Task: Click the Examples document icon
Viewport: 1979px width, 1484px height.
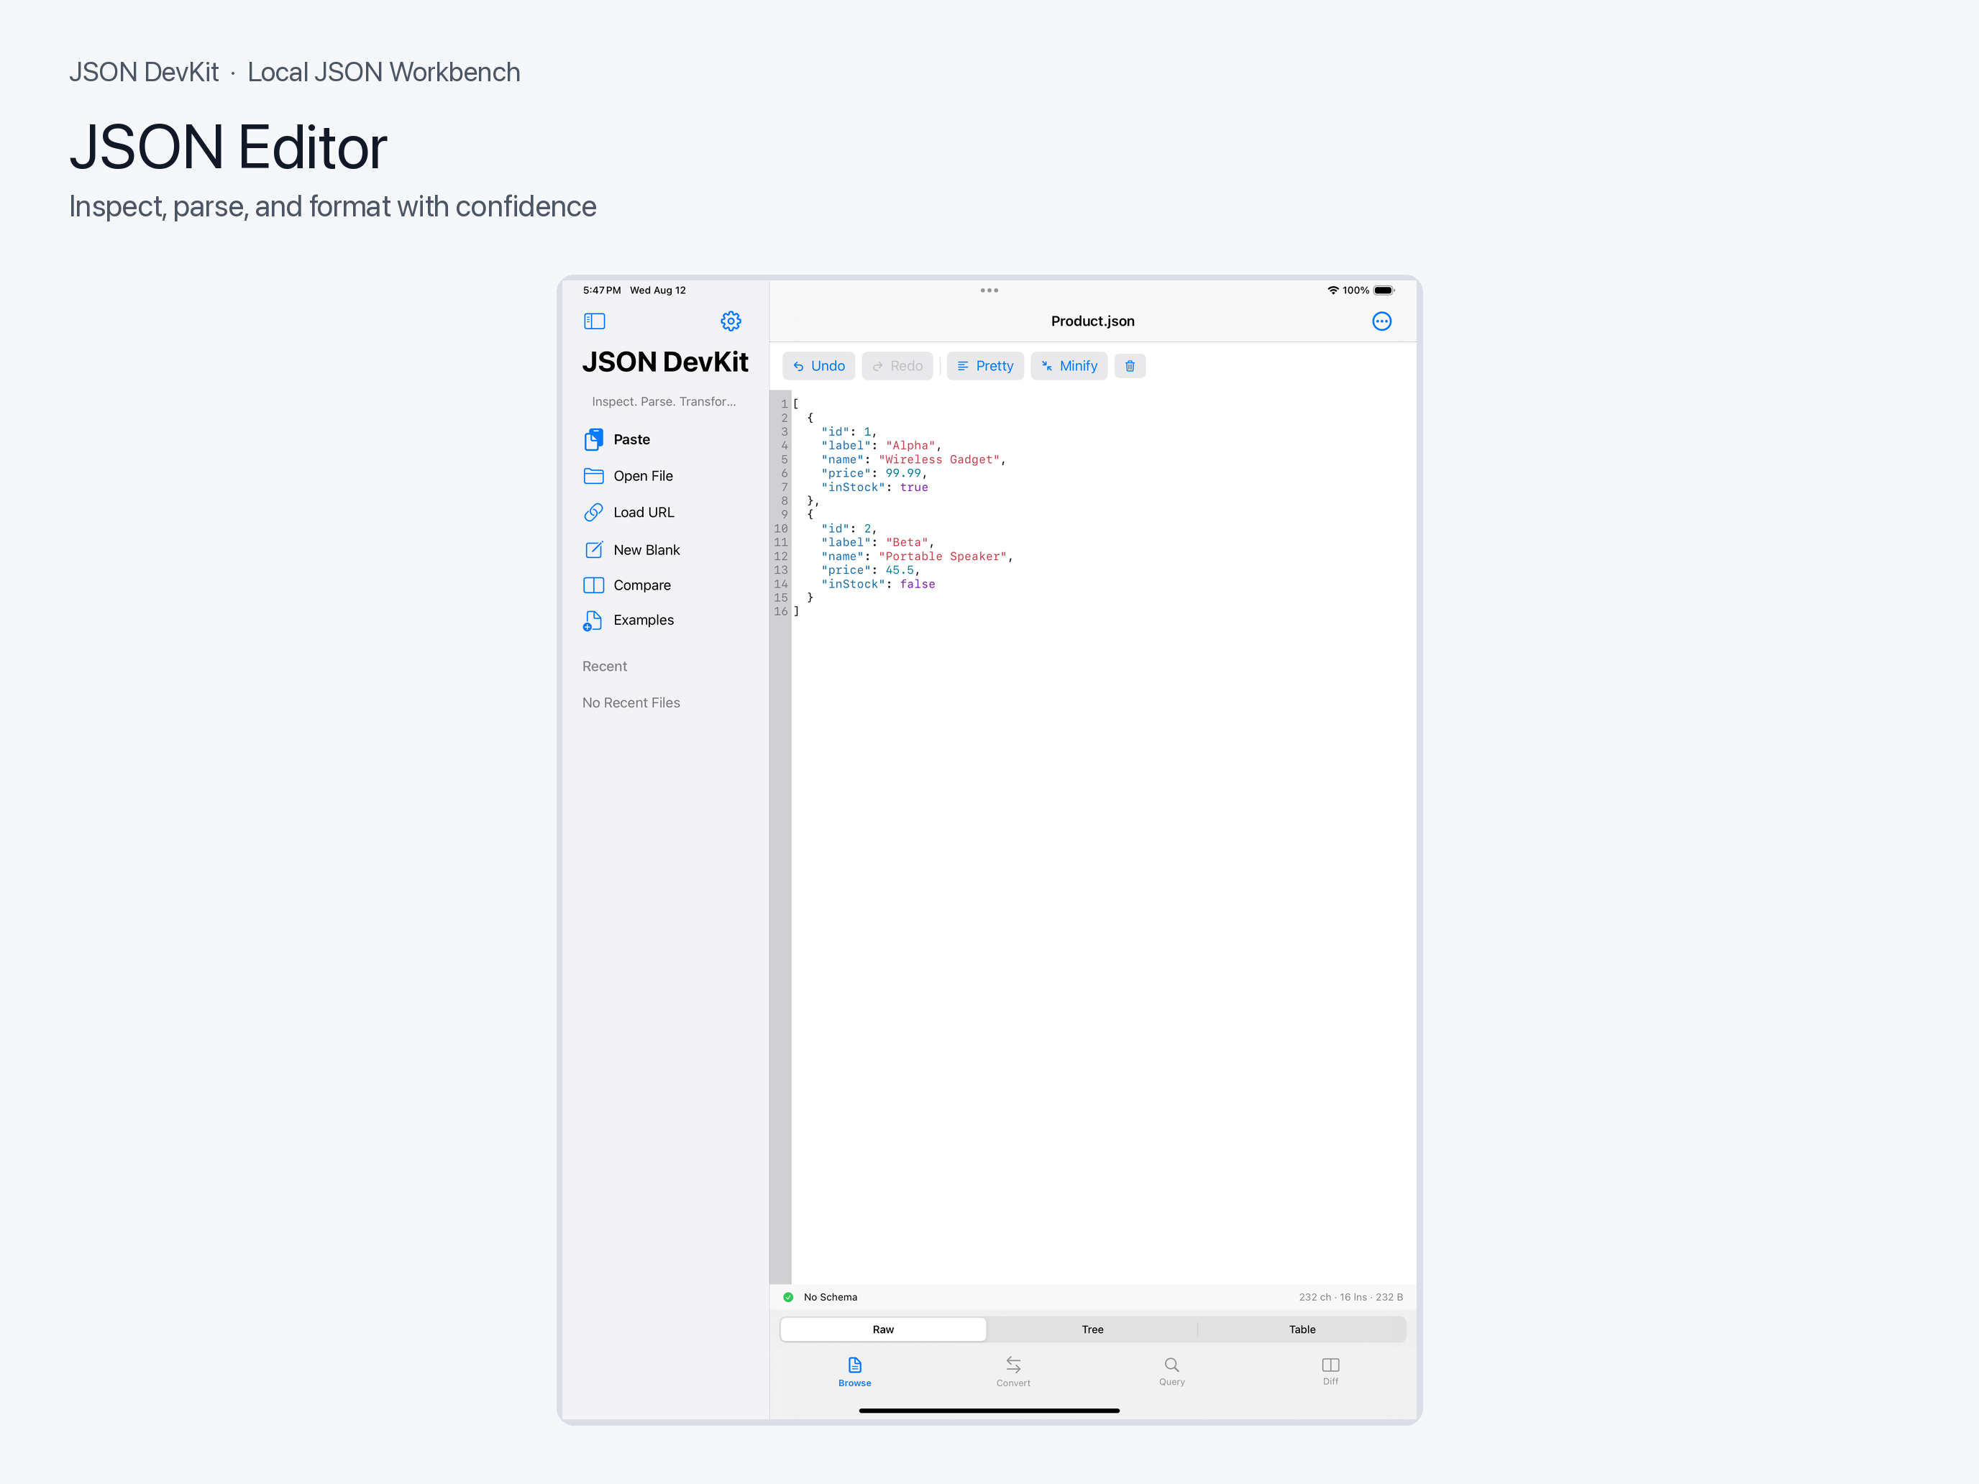Action: click(x=593, y=620)
